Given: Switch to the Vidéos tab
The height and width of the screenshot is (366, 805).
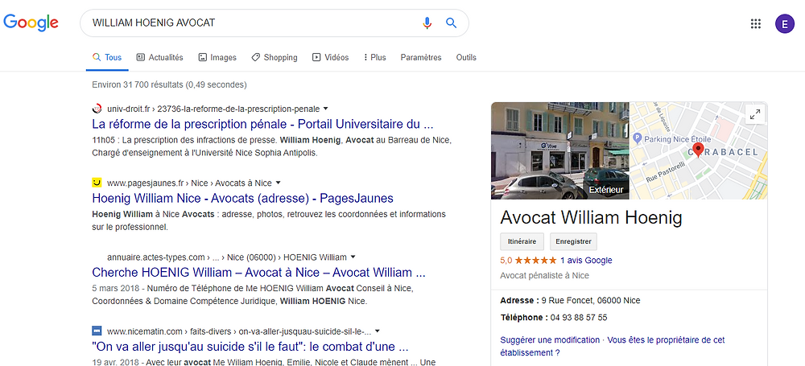Looking at the screenshot, I should click(x=330, y=57).
